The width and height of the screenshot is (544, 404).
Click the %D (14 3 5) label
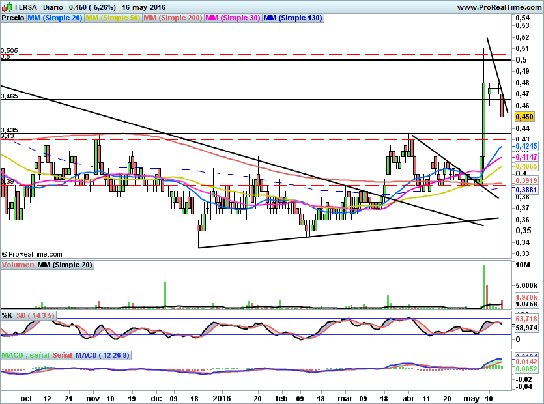35,315
